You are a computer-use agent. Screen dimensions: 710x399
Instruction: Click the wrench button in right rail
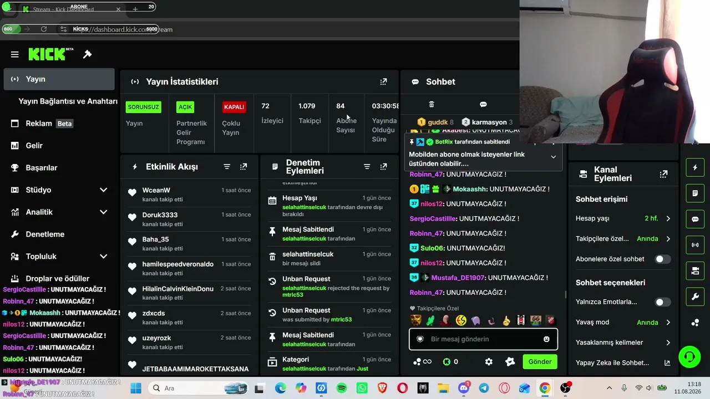(695, 296)
